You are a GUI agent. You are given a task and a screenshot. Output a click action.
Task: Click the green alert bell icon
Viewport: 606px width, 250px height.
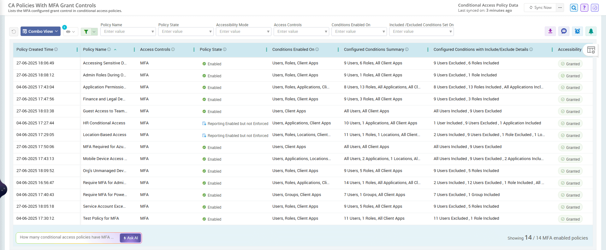(x=591, y=31)
